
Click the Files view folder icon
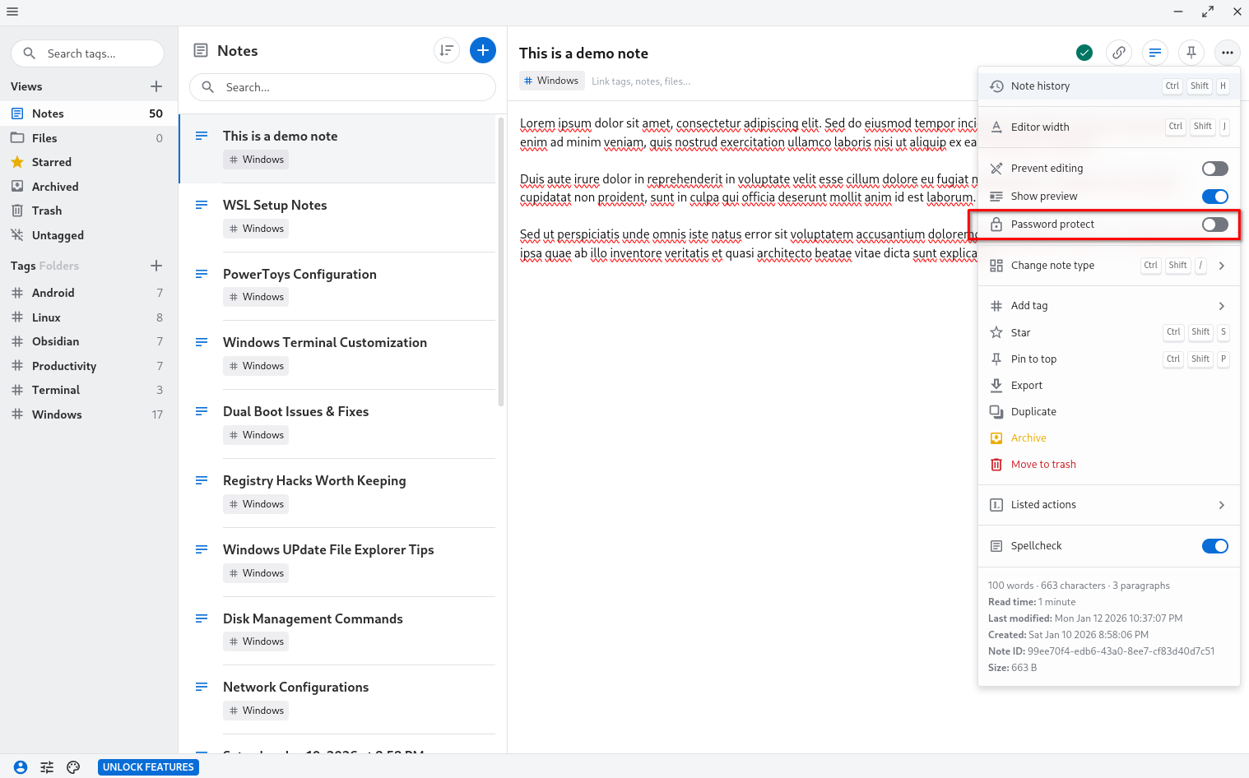(x=17, y=137)
